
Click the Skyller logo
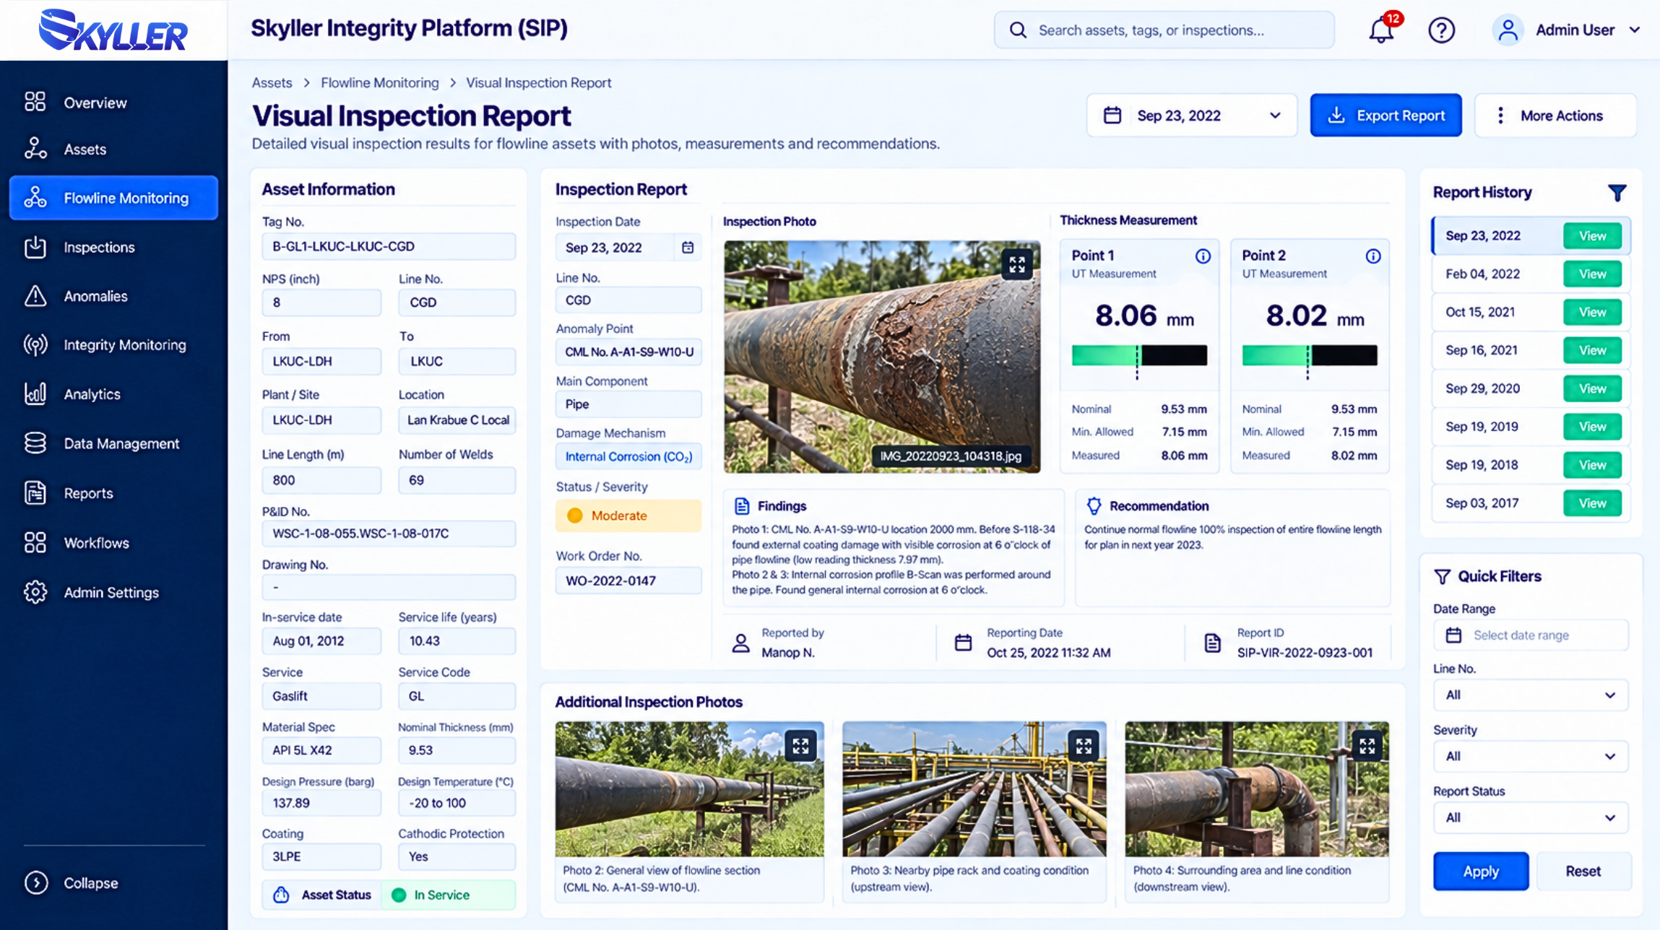point(113,30)
